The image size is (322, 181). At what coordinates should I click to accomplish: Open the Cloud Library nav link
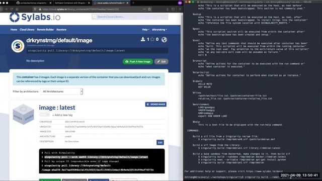[x=27, y=30]
